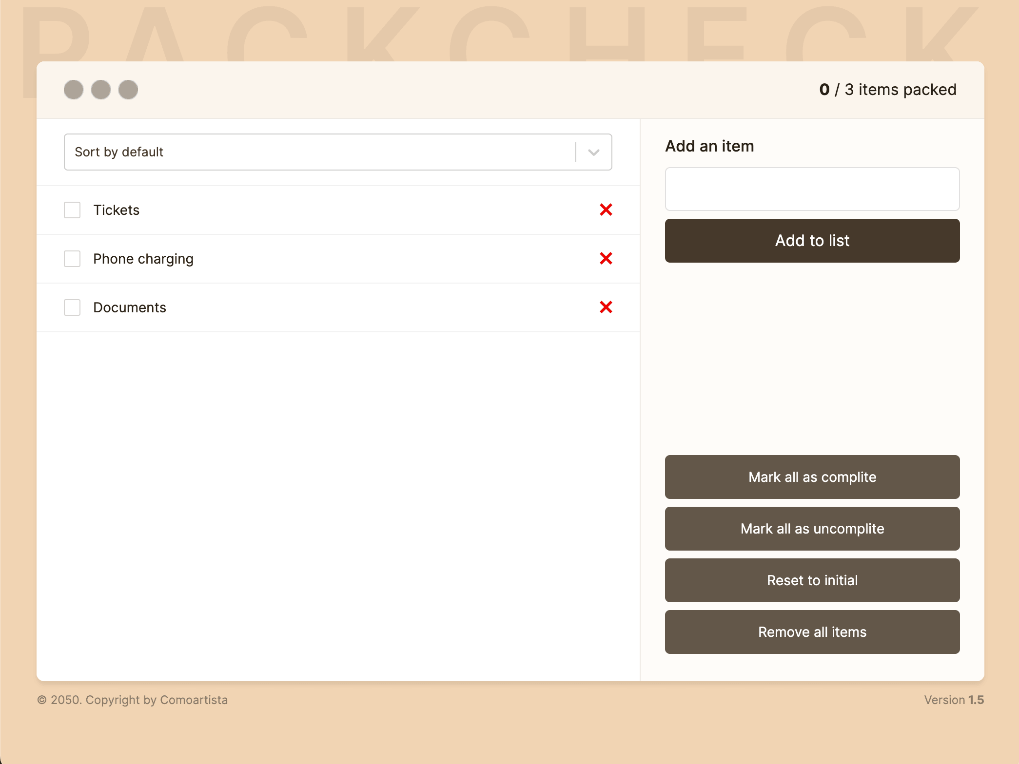This screenshot has width=1019, height=764.
Task: Click red X next to Documents
Action: click(x=606, y=307)
